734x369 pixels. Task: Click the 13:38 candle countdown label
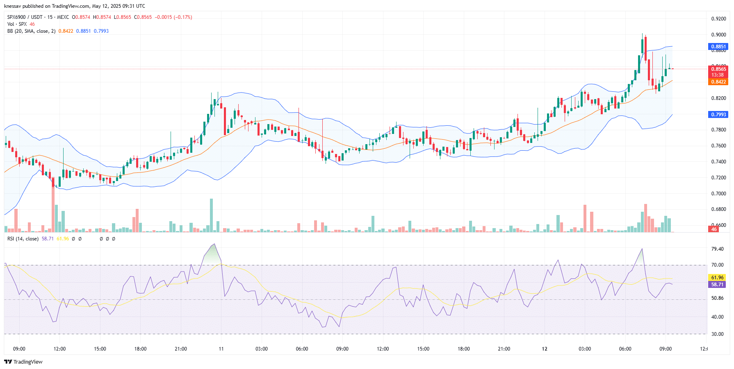tap(718, 75)
